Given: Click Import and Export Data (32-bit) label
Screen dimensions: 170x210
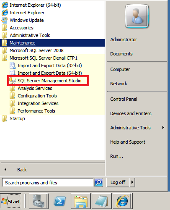Looking at the screenshot, I should pyautogui.click(x=50, y=66).
